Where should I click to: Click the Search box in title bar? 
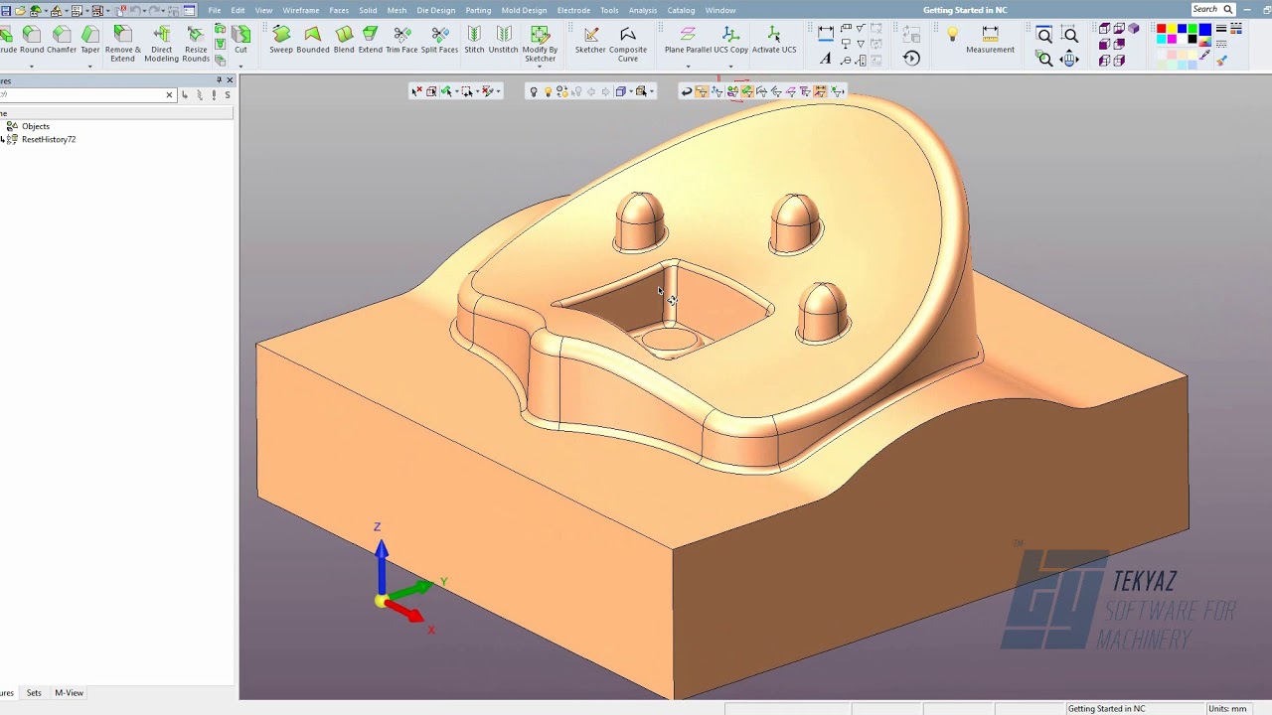1212,9
